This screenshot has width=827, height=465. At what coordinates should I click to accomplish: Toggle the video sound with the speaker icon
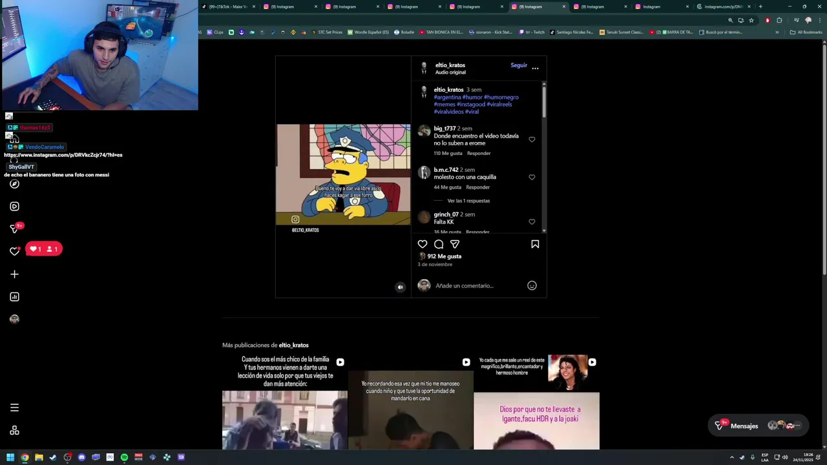click(x=400, y=287)
